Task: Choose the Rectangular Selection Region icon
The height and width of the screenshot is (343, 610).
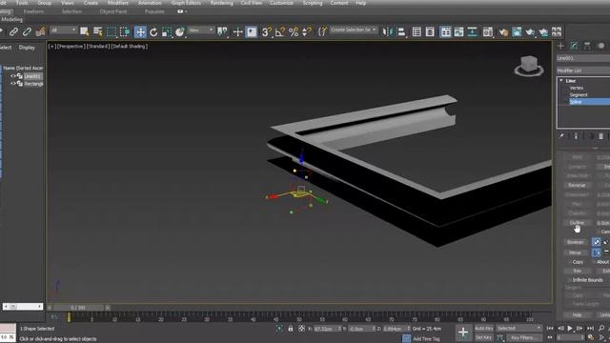Action: tap(112, 31)
